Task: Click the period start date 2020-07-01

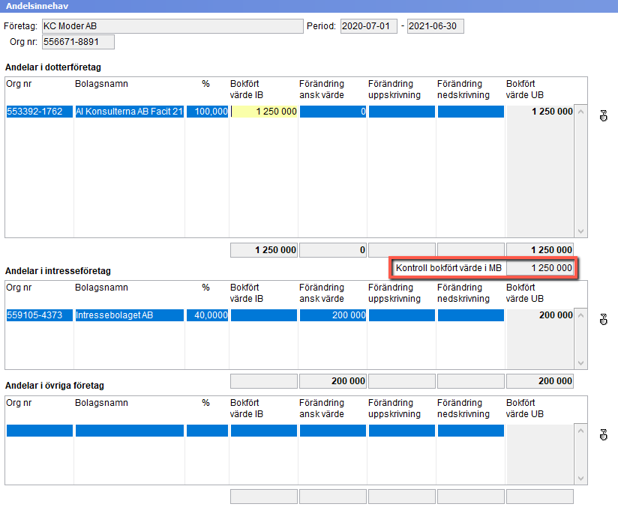Action: tap(369, 26)
